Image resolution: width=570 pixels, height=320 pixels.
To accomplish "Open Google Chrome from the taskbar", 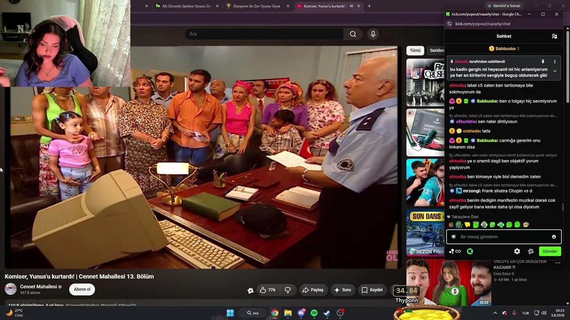I will point(275,313).
